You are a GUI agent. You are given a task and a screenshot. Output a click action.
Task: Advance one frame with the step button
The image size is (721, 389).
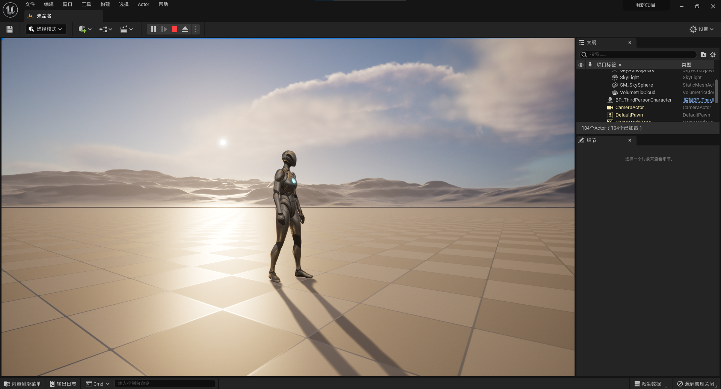(164, 29)
